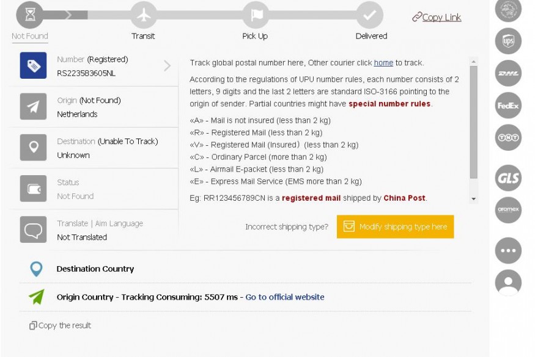
Task: Select the FedEx carrier icon
Action: 508,106
